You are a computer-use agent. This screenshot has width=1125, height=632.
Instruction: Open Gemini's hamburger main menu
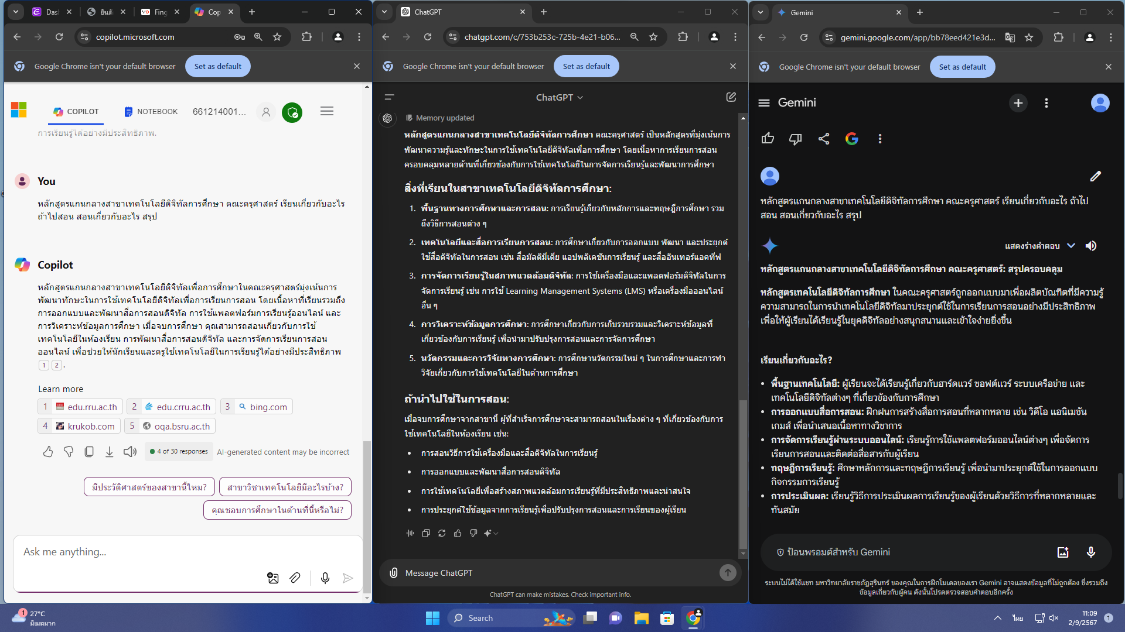click(764, 103)
